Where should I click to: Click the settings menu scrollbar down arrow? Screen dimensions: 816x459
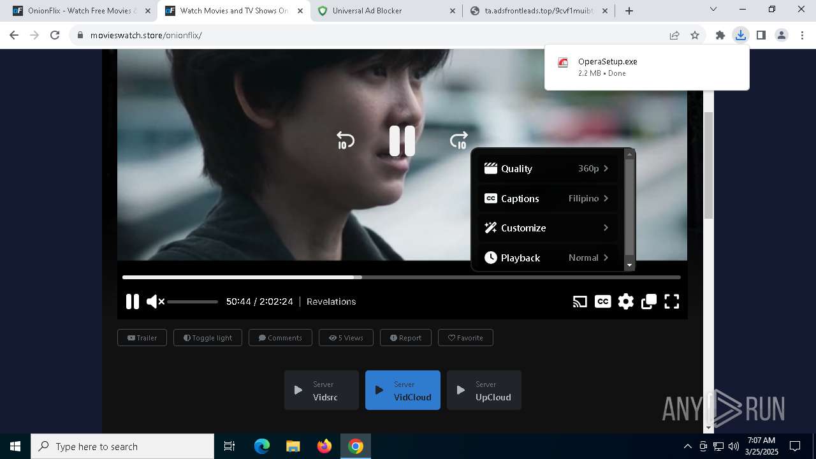[x=630, y=265]
